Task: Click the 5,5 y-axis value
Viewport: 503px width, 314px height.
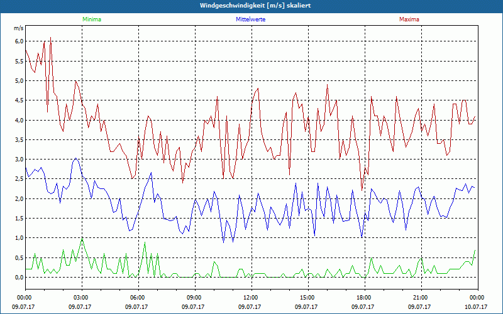Action: [19, 61]
